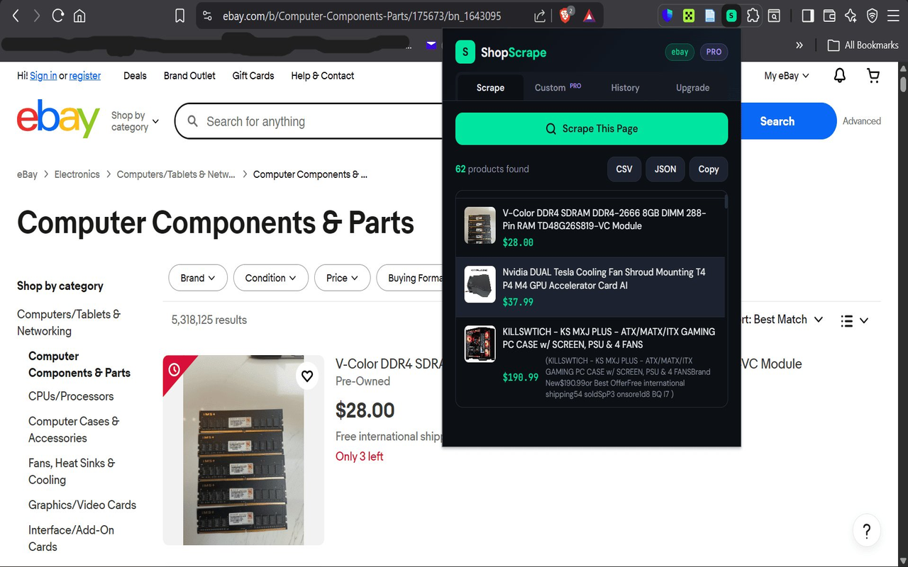Image resolution: width=908 pixels, height=567 pixels.
Task: Reload the page
Action: 58,16
